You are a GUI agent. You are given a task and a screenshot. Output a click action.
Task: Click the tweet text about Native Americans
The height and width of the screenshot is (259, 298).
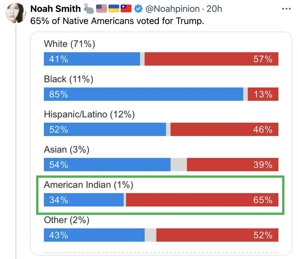117,21
